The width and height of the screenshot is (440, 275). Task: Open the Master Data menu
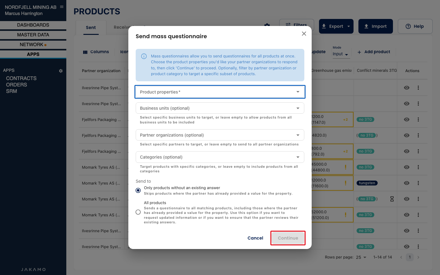(33, 35)
